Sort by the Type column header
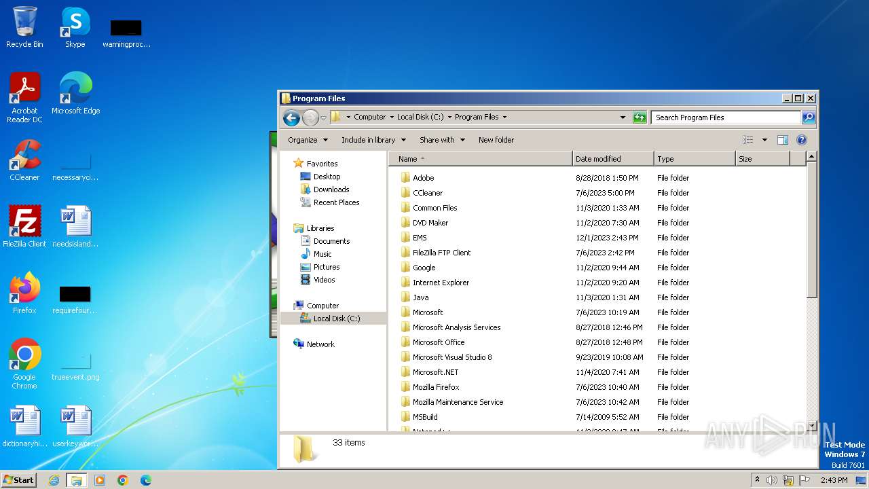 tap(695, 159)
